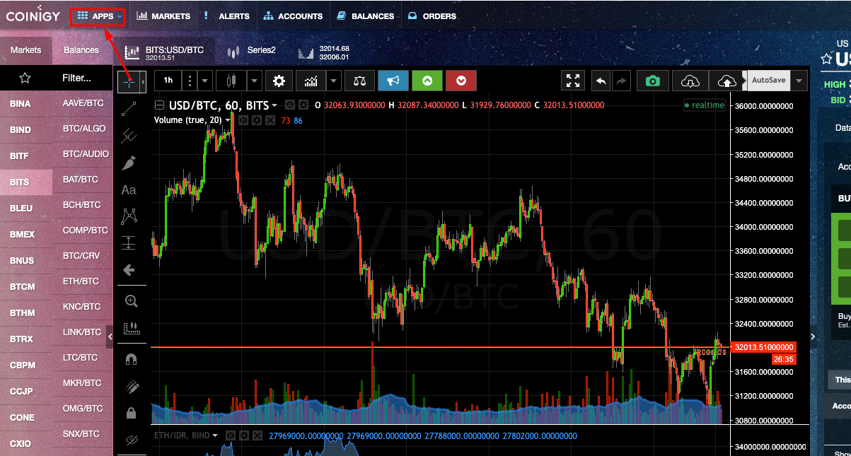Remove the Volume indicator with X
This screenshot has width=851, height=456.
click(270, 120)
